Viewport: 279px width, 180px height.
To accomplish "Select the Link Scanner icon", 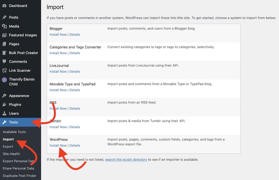I will pos(4,70).
